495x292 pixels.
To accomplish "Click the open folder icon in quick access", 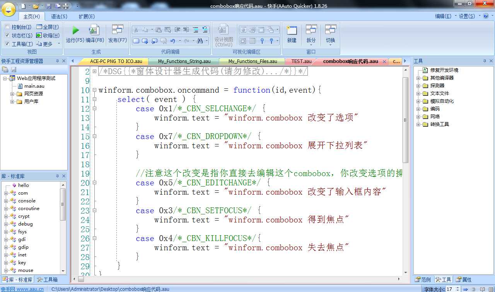I will tap(36, 6).
